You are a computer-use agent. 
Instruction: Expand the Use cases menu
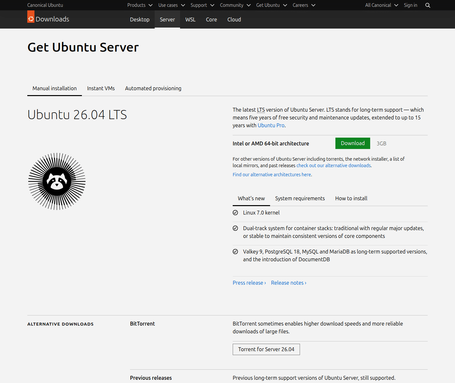(x=172, y=5)
